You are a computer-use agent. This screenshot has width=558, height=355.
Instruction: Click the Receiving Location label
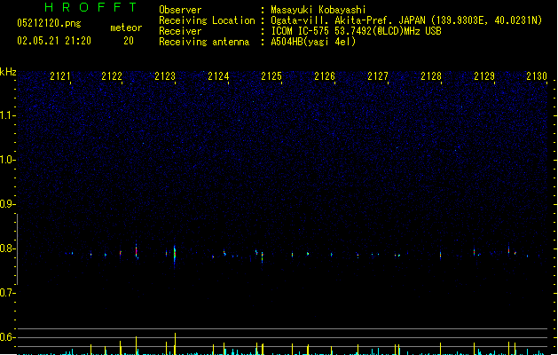click(207, 20)
